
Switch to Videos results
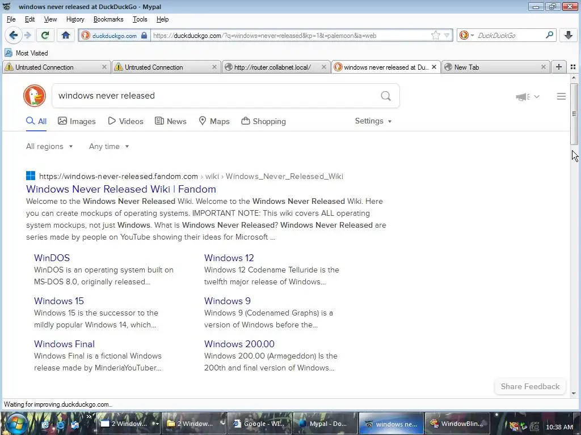125,121
